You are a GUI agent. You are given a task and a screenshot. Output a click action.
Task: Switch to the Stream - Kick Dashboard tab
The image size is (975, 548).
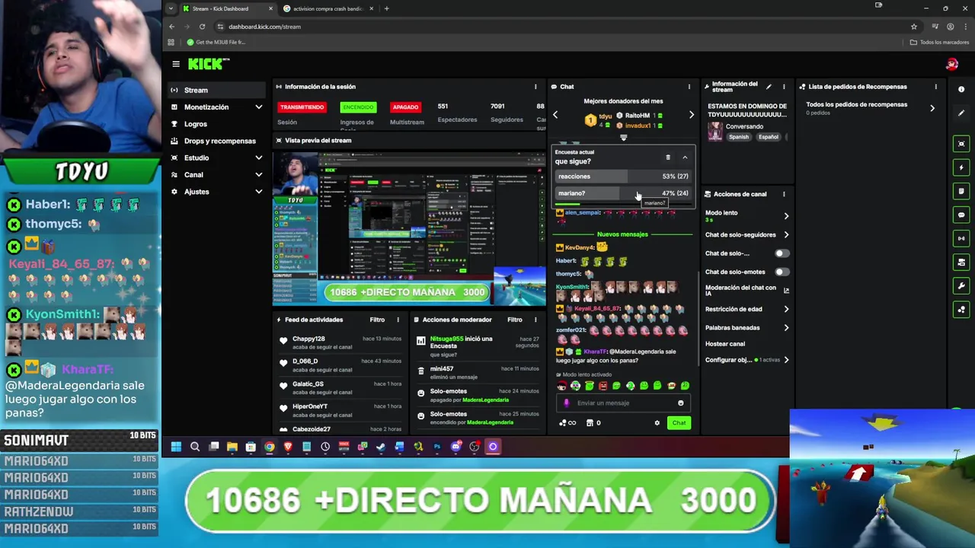coord(228,9)
